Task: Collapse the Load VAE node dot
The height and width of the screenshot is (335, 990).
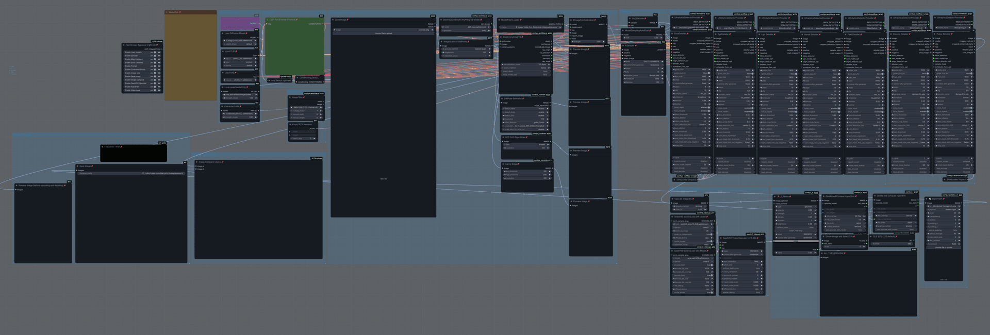Action: 223,73
